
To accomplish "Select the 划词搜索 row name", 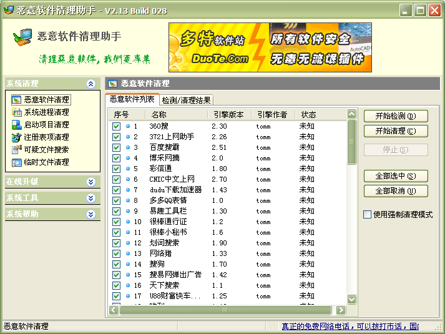I will click(x=164, y=243).
